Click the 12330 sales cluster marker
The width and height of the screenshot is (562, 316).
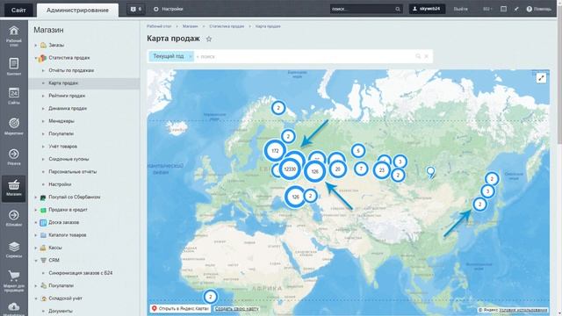tap(290, 169)
